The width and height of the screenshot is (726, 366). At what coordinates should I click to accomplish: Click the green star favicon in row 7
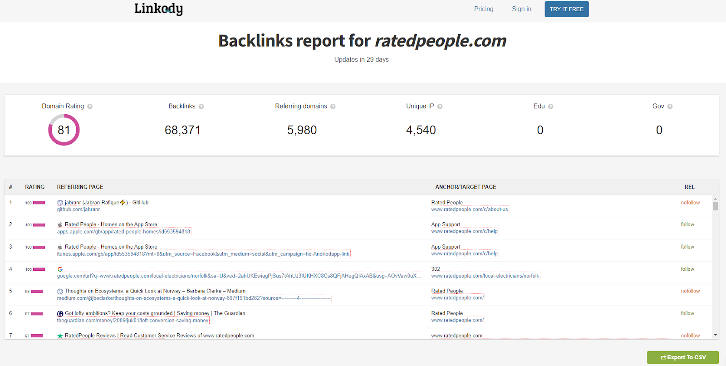click(x=60, y=336)
